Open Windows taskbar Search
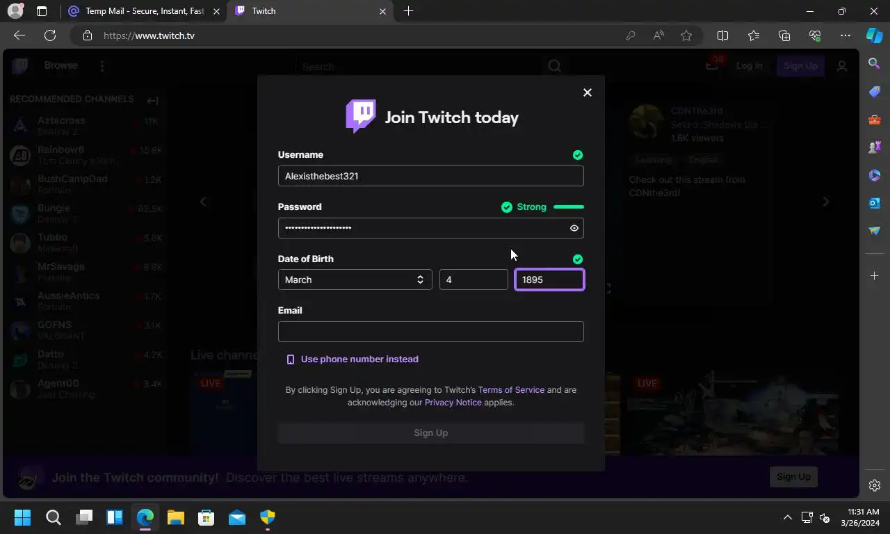The width and height of the screenshot is (890, 534). tap(54, 517)
